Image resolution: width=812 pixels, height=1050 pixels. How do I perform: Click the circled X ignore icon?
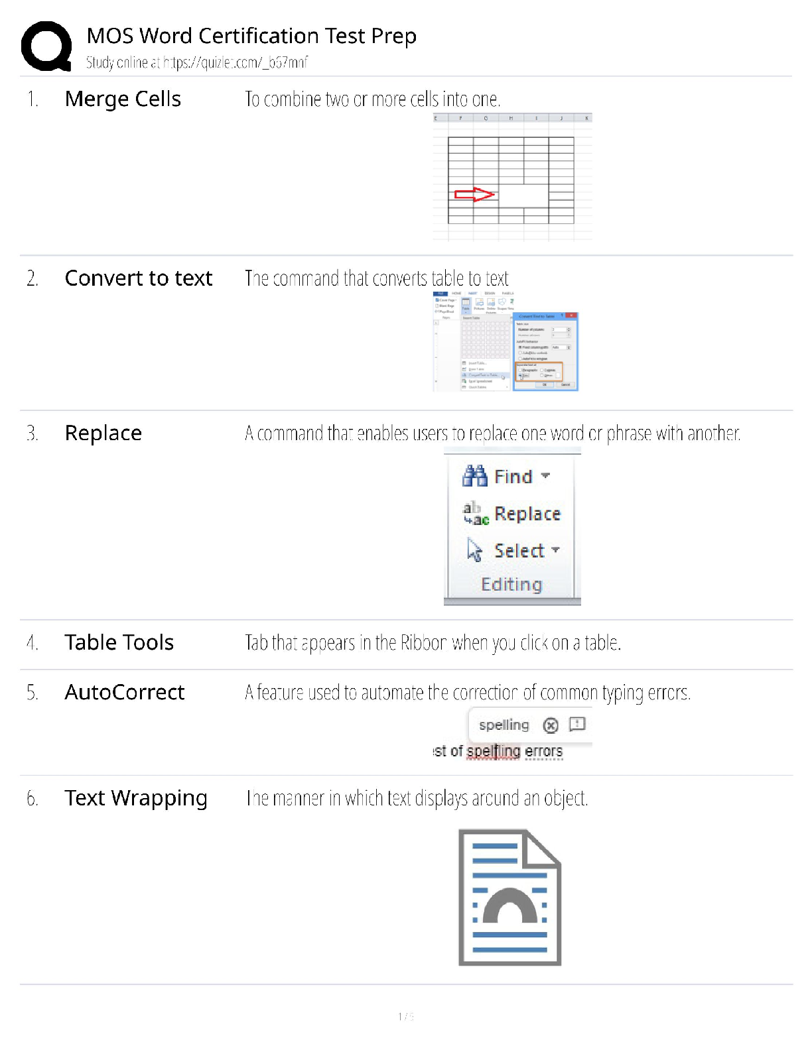[551, 725]
